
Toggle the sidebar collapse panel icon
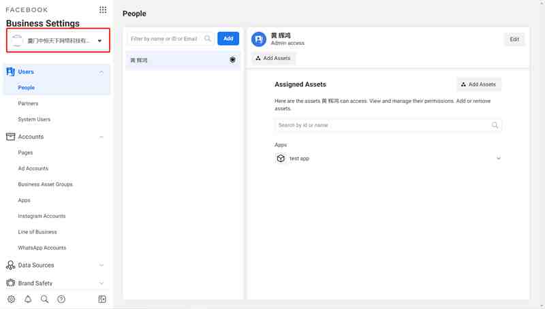coord(102,299)
